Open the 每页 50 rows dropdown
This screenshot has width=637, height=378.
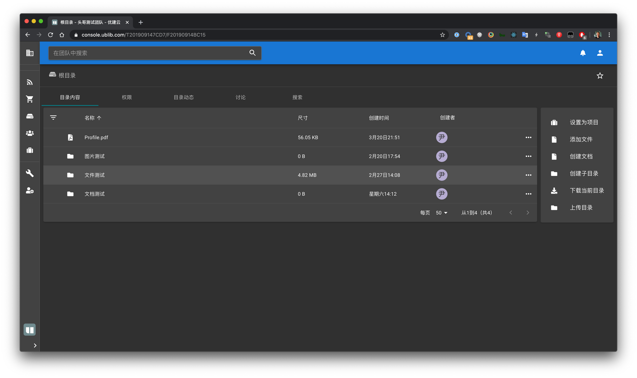(441, 213)
